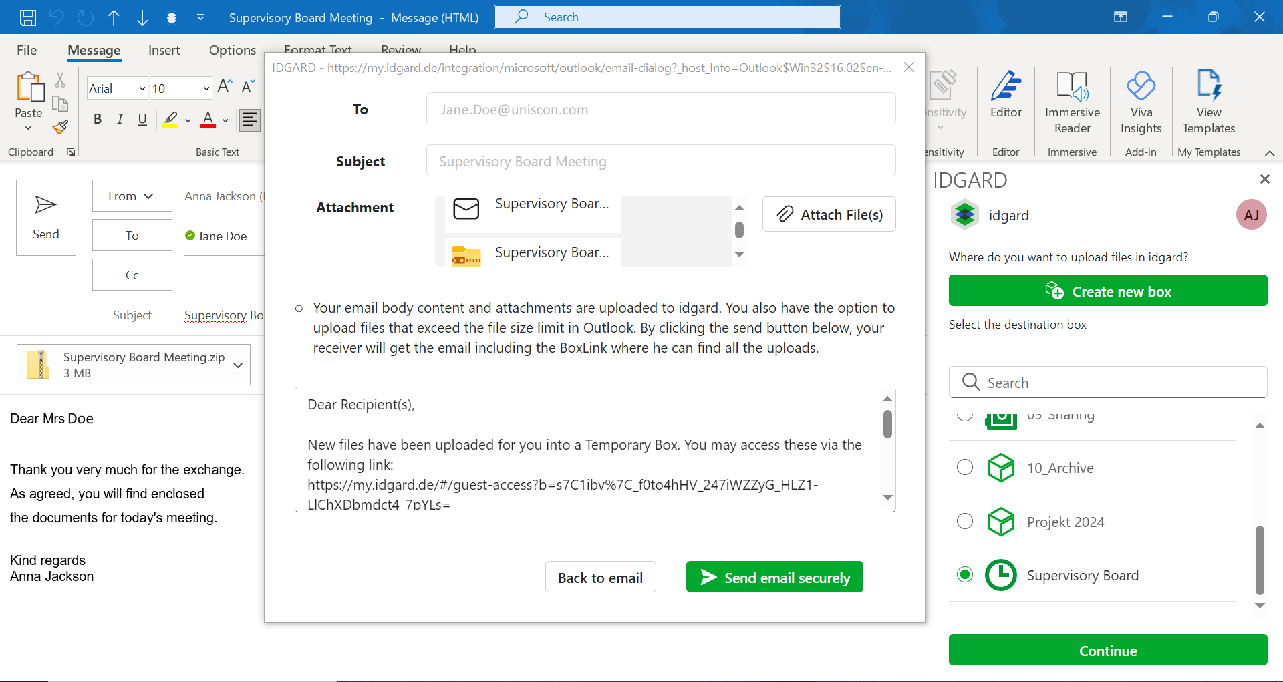Open Clipboard pane dialog launcher
Viewport: 1283px width, 682px height.
click(x=71, y=152)
